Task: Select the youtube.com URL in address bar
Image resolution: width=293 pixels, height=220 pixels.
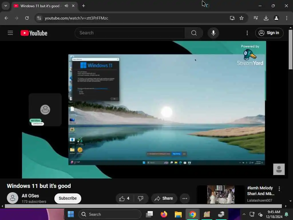Action: tap(76, 18)
